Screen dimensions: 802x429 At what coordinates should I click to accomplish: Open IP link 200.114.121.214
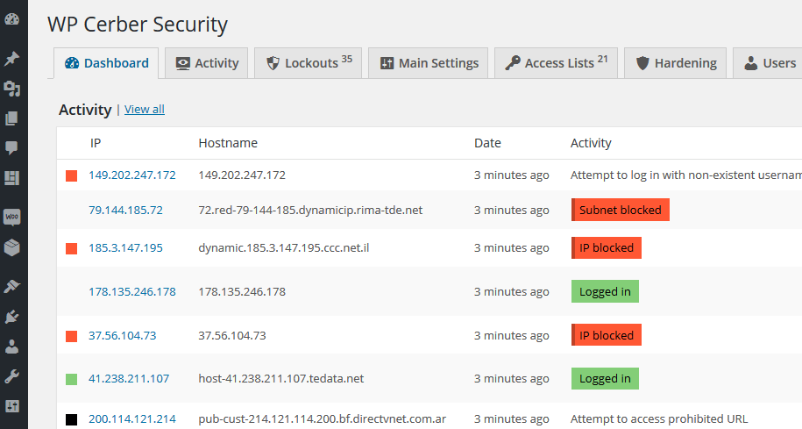pos(132,418)
